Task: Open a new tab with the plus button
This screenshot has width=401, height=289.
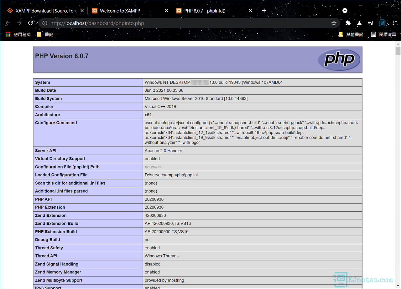Action: pyautogui.click(x=264, y=11)
